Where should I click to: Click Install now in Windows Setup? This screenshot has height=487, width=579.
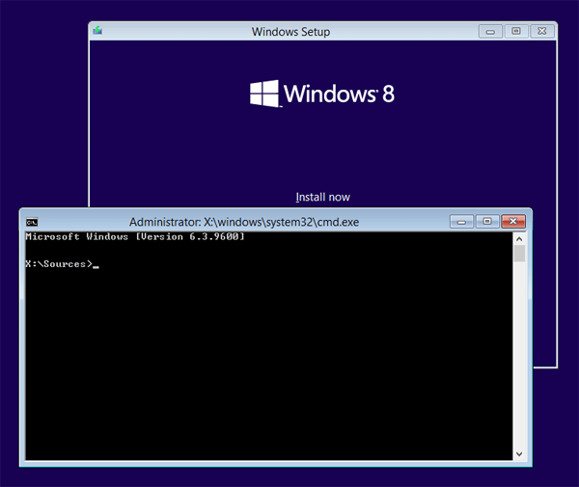click(322, 197)
